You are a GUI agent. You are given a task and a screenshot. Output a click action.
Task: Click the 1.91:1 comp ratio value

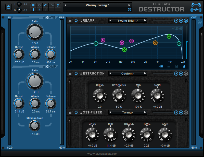tap(35, 92)
